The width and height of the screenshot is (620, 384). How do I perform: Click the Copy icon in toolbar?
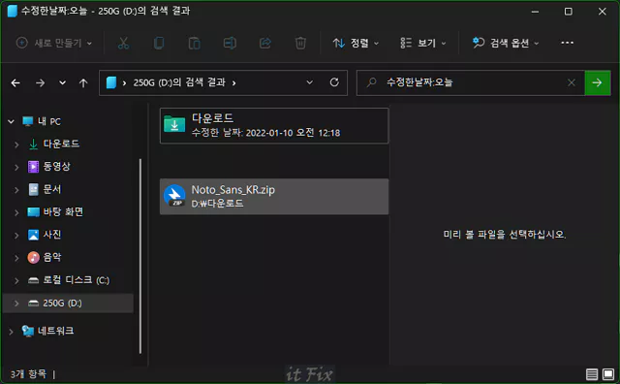pos(159,43)
